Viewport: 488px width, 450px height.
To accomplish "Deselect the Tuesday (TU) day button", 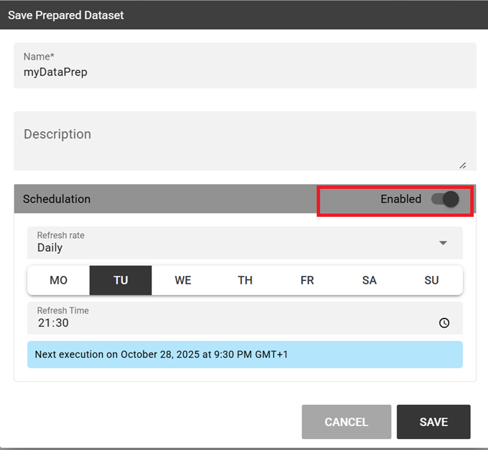I will click(x=121, y=280).
